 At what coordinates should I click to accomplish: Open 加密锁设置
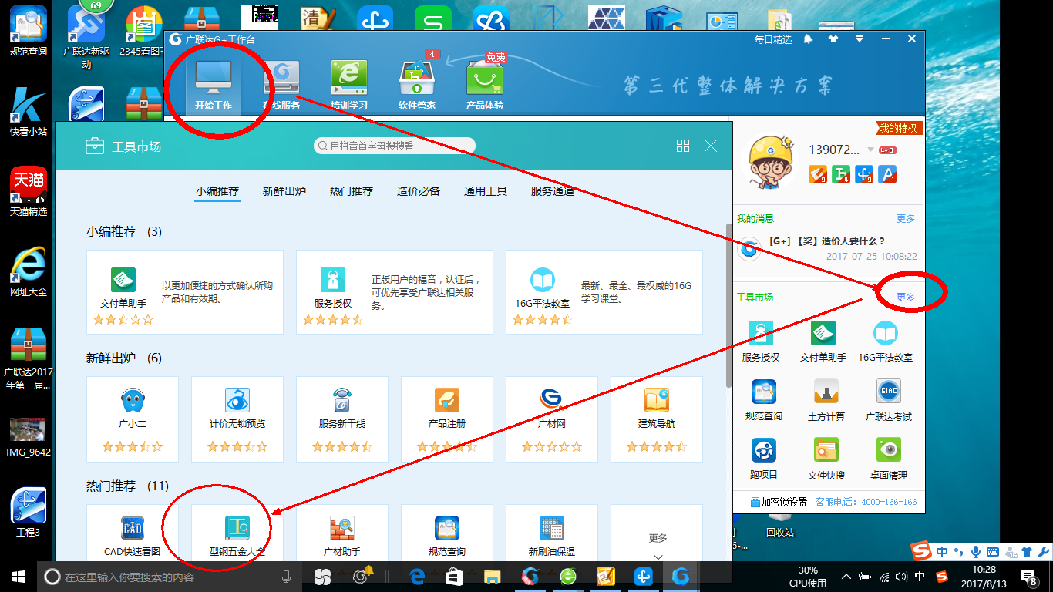pyautogui.click(x=779, y=502)
